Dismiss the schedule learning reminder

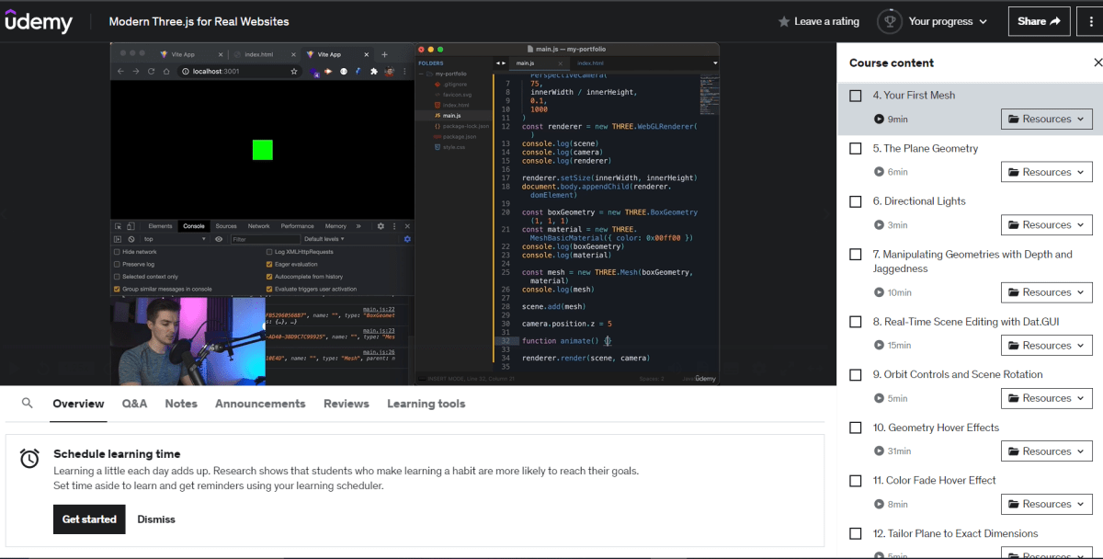coord(156,519)
